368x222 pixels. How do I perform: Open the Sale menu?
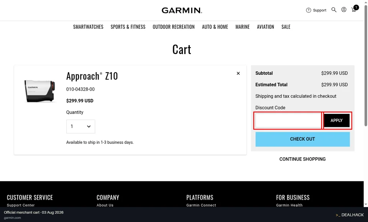pos(286,27)
